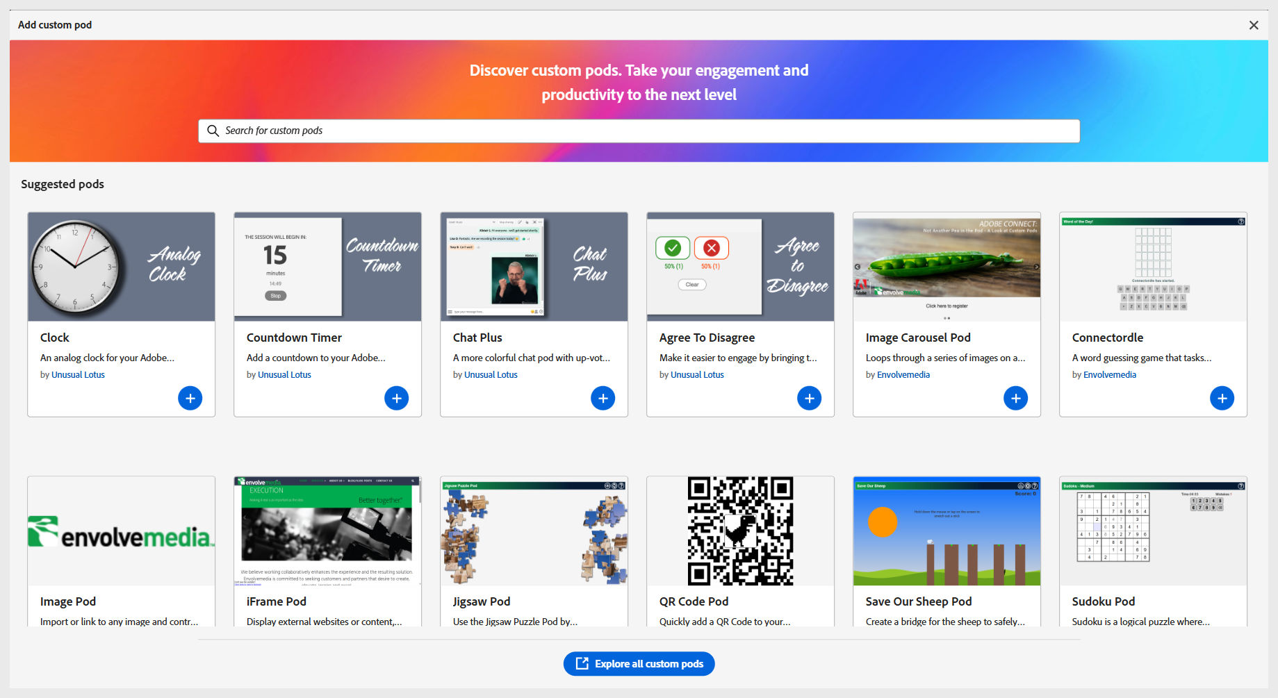Screen dimensions: 1278x698
Task: Open Unusual Lotus link under Chat Plus
Action: (x=491, y=374)
